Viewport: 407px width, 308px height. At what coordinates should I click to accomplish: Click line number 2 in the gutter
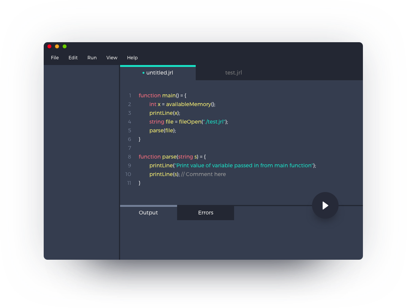pos(130,105)
